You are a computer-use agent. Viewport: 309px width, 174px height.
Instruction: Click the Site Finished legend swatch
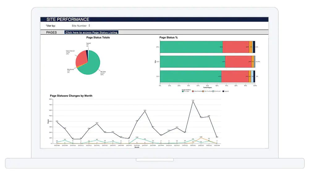click(203, 91)
